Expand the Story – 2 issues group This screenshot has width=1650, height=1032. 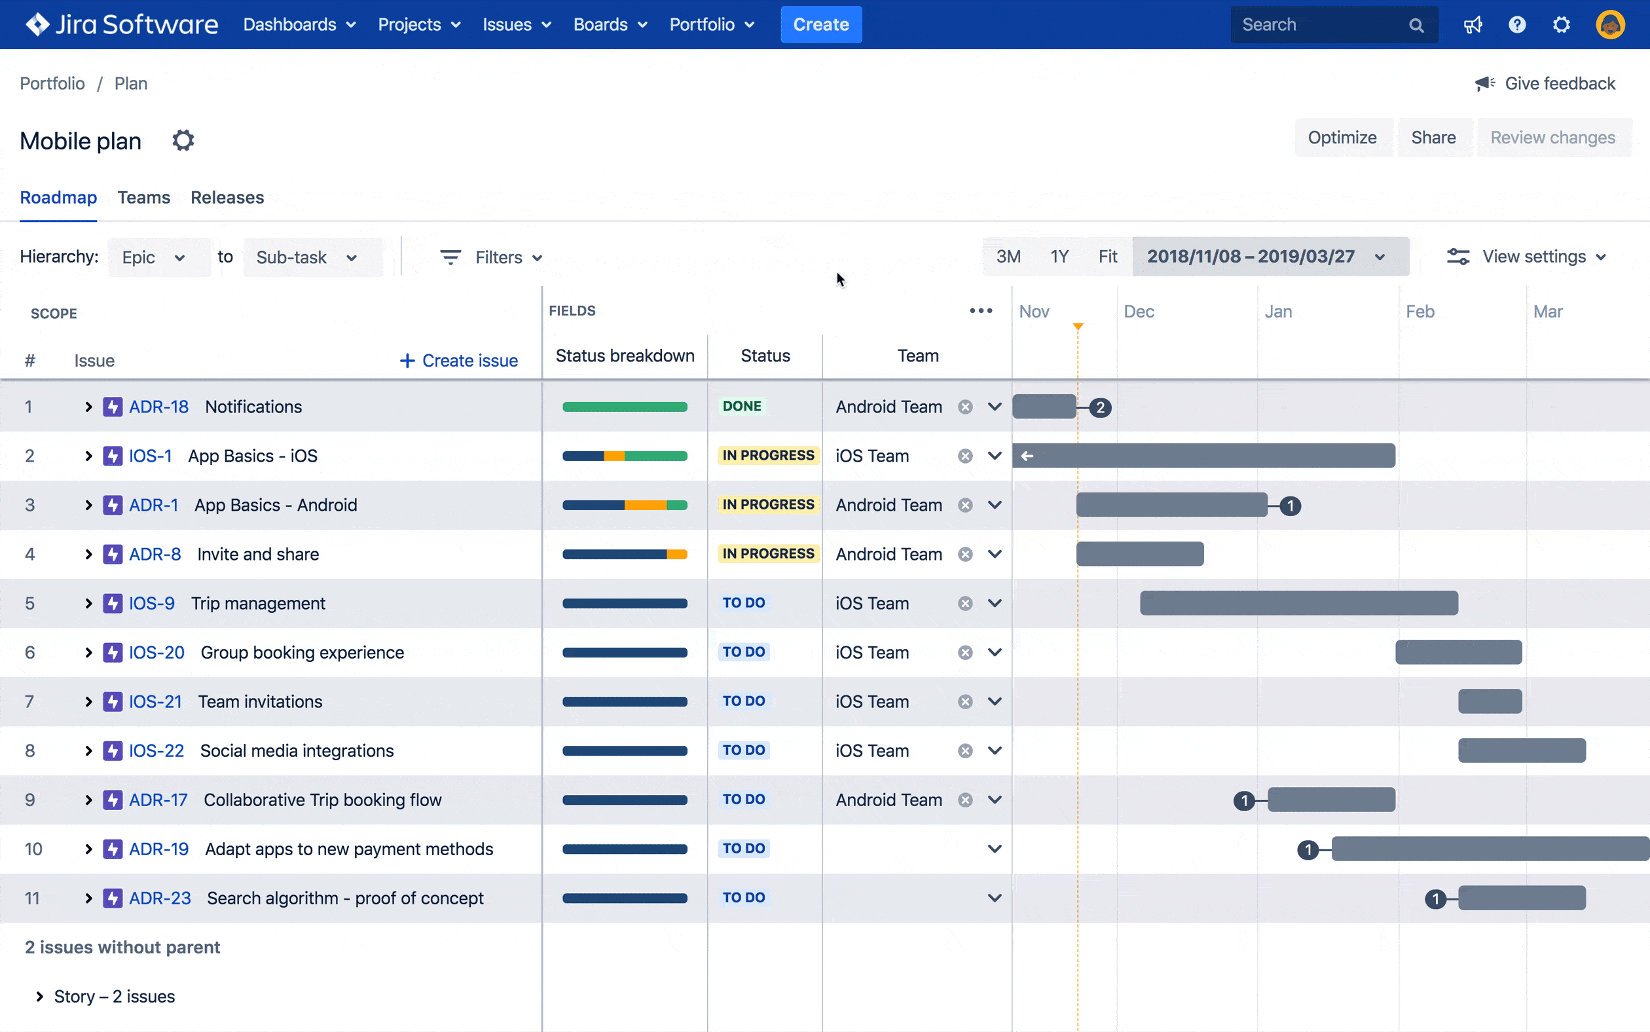click(x=39, y=996)
